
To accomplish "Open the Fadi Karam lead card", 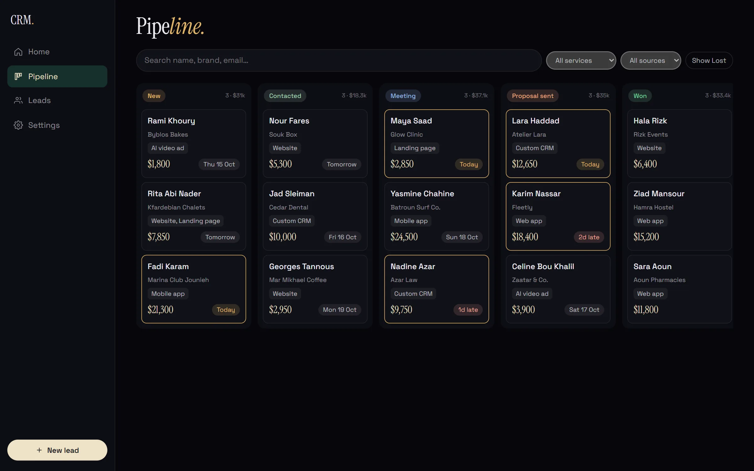I will click(x=194, y=289).
